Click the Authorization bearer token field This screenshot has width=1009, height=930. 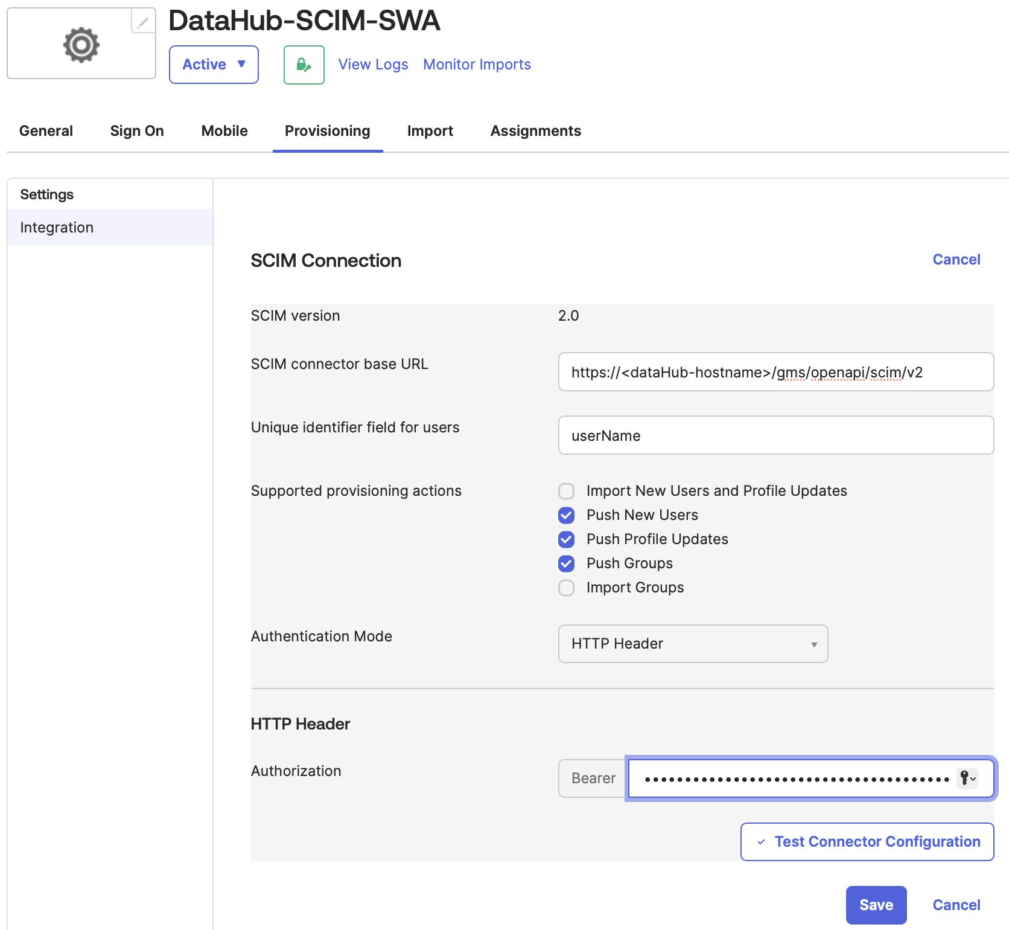(x=811, y=778)
